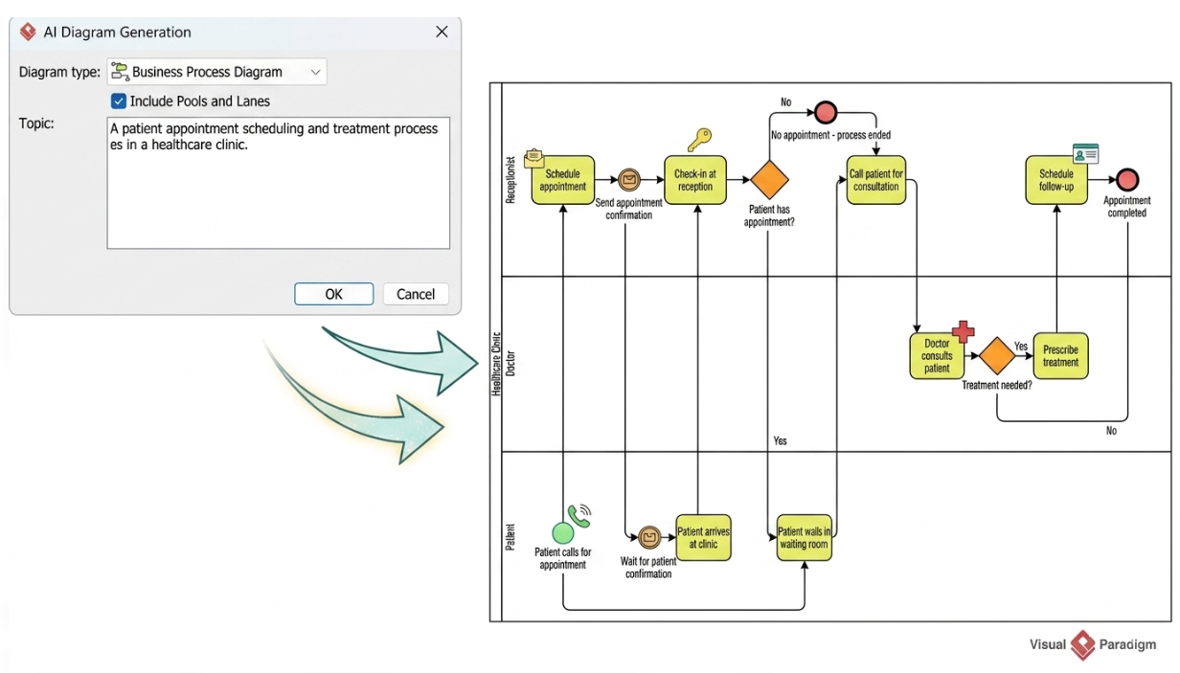Screen dimensions: 1180x673
Task: Click the Appointment completed end event
Action: [x=1127, y=179]
